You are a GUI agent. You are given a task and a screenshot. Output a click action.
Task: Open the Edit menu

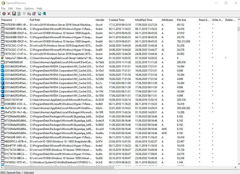click(10, 9)
